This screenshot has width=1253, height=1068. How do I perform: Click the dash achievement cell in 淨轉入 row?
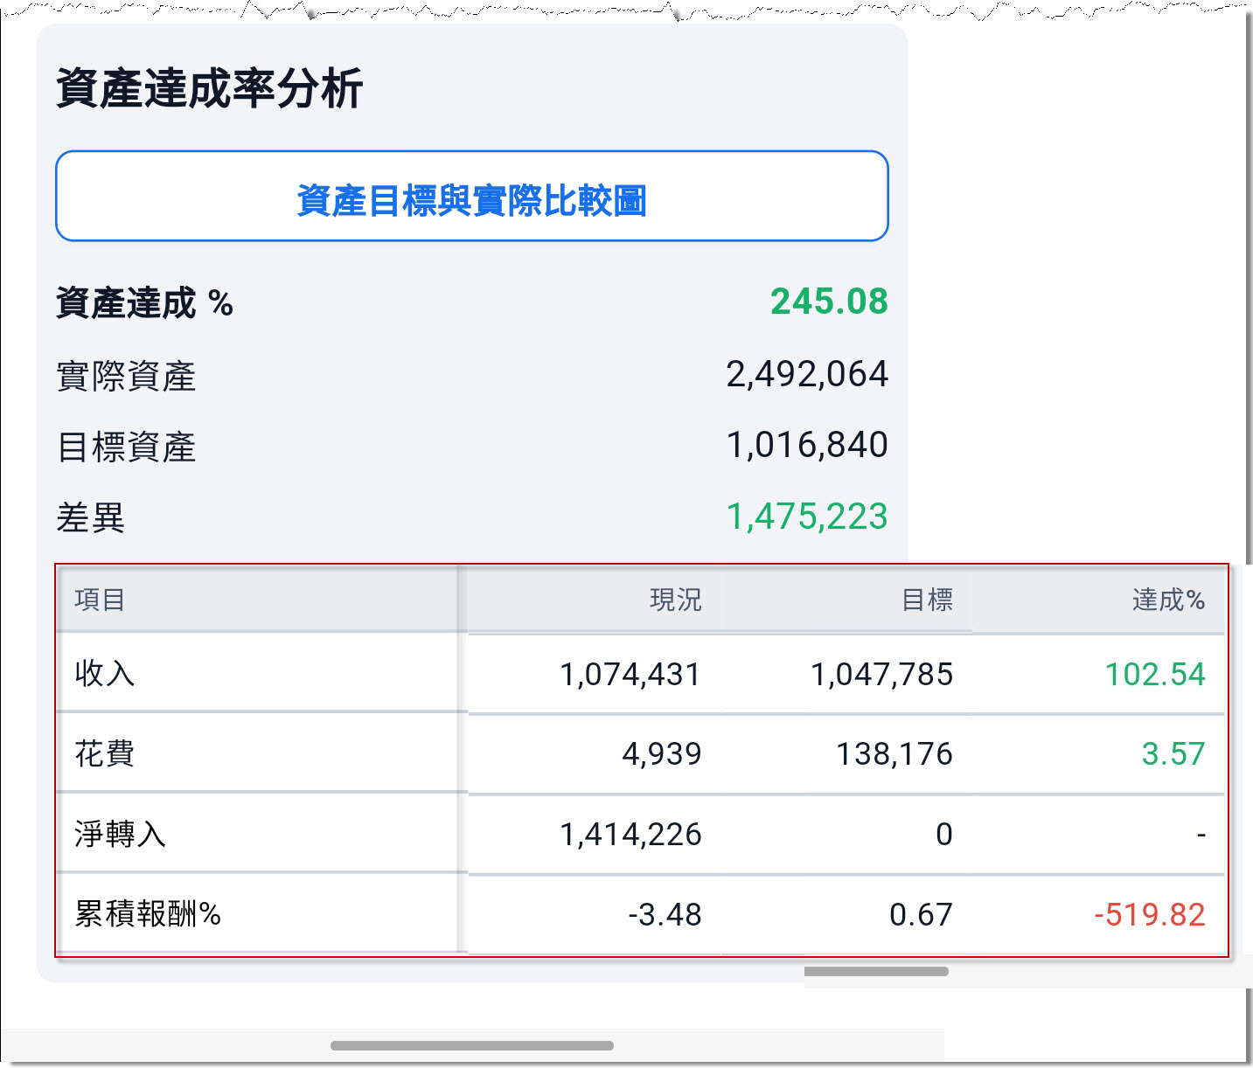[1201, 836]
